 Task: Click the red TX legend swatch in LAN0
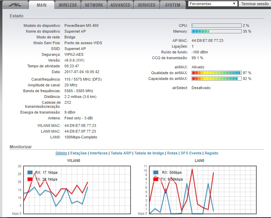click(x=156, y=179)
